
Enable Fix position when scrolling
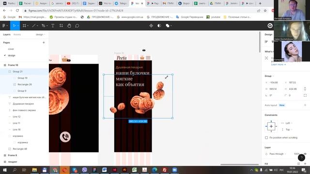pyautogui.click(x=266, y=138)
